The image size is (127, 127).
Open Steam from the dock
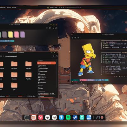(x=75, y=117)
